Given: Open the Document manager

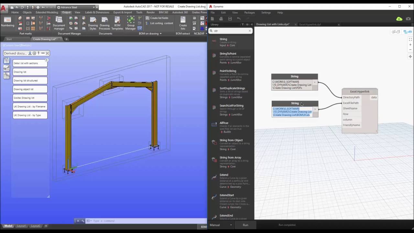Looking at the screenshot, I should point(59,23).
